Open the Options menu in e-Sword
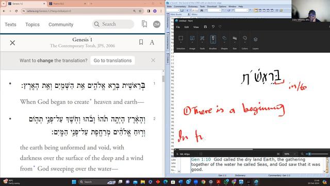This screenshot has width=330, height=186. tap(222, 7)
